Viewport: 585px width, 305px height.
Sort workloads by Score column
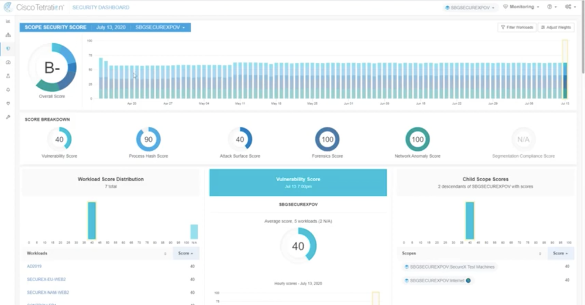[x=185, y=253]
